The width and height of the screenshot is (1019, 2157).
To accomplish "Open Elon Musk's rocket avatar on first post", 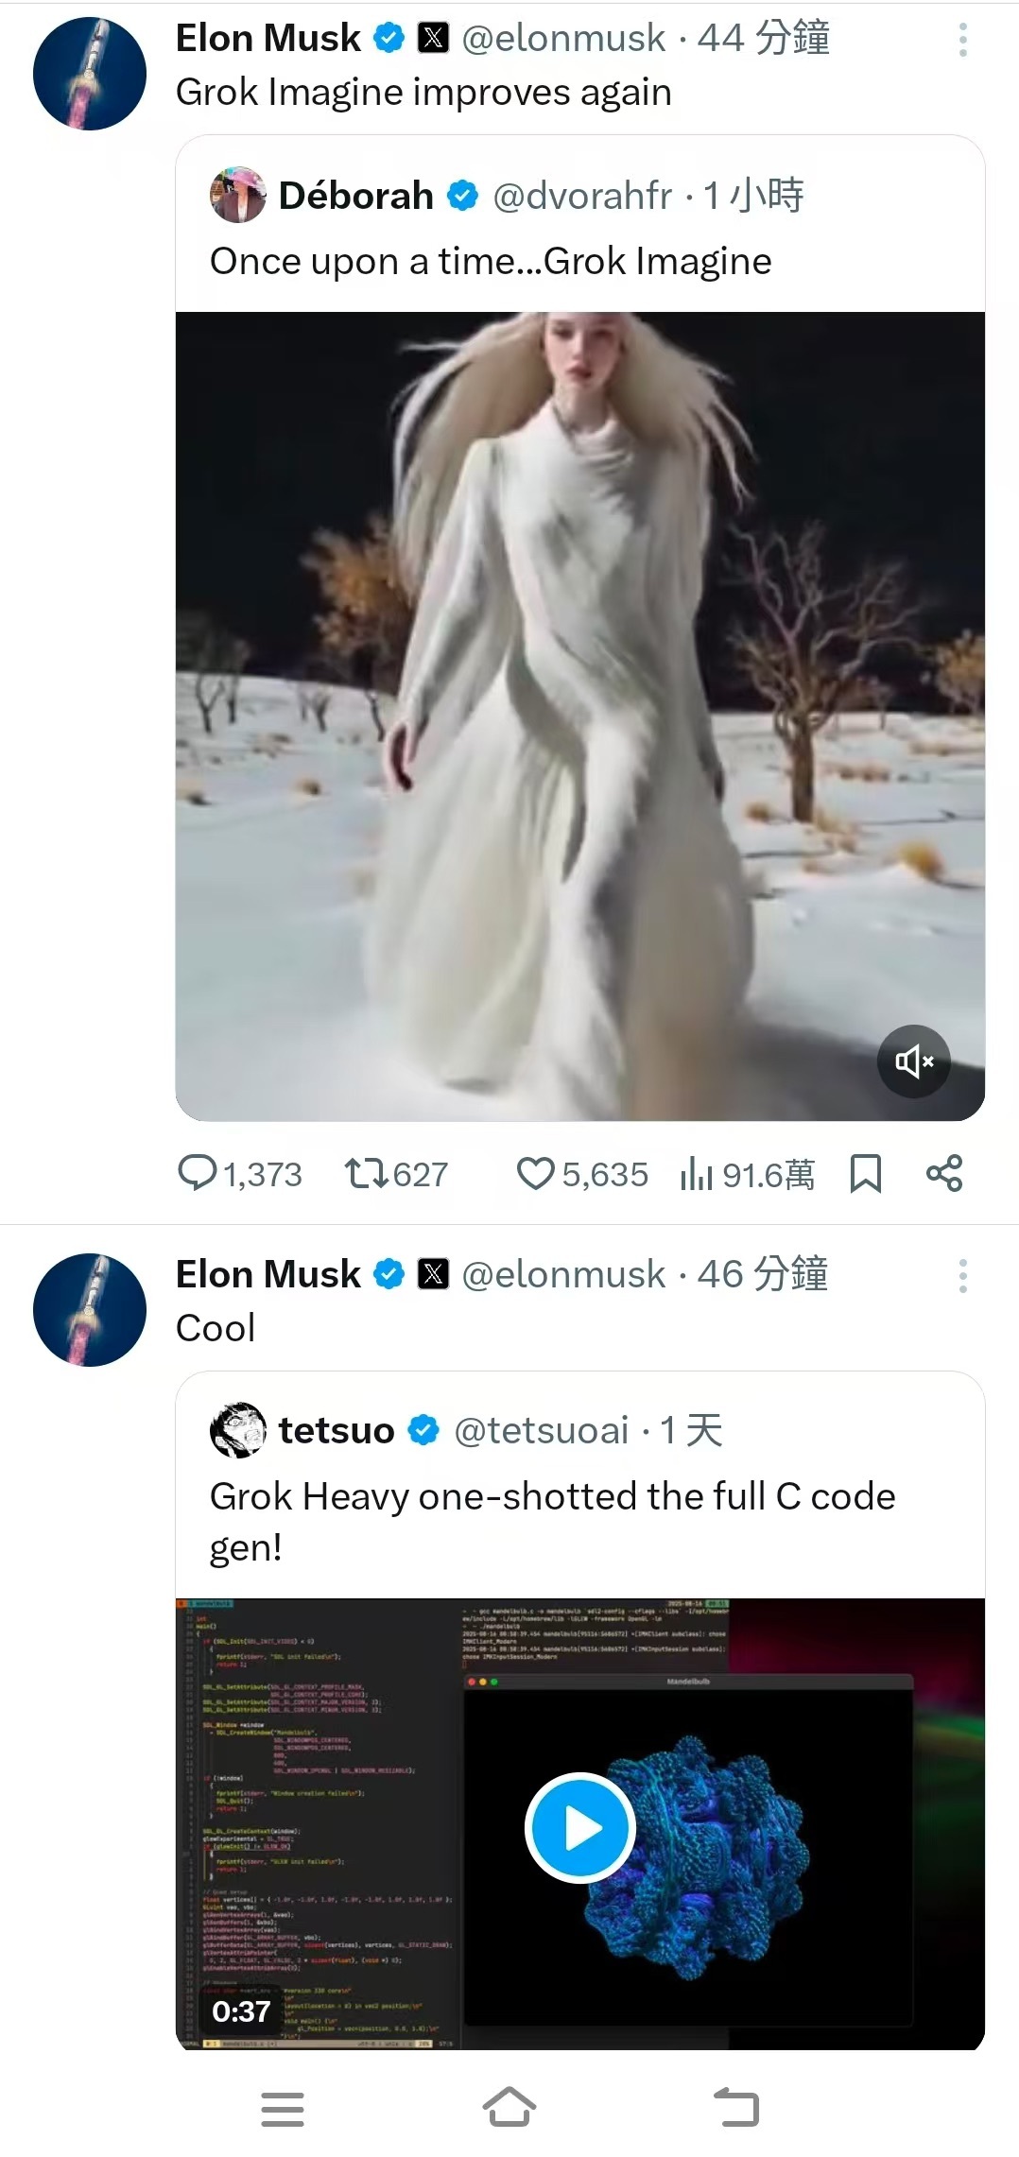I will [x=90, y=74].
